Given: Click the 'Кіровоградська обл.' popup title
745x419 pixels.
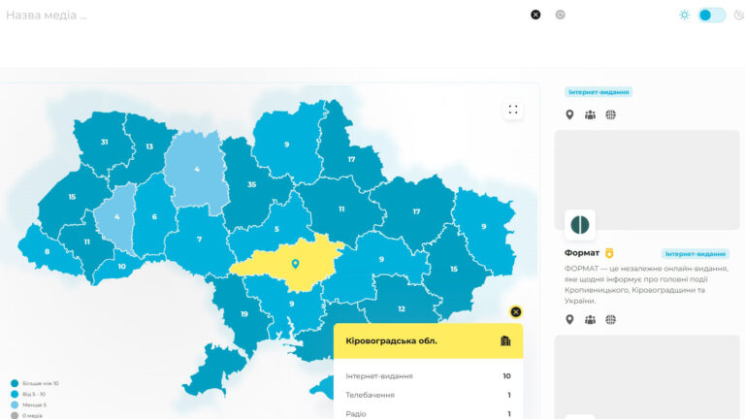Looking at the screenshot, I should click(x=392, y=340).
